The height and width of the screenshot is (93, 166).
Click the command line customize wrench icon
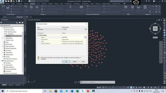(79, 82)
